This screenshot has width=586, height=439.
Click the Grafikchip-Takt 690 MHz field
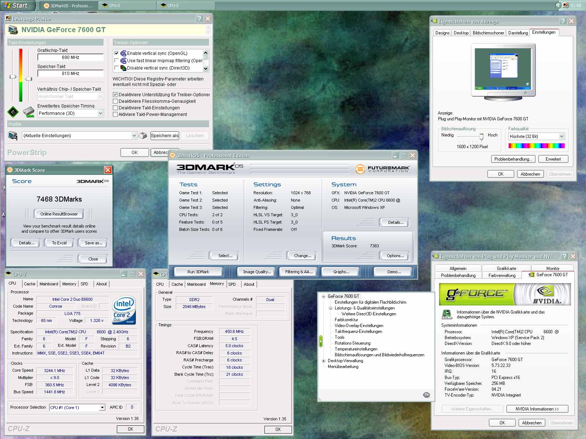71,57
